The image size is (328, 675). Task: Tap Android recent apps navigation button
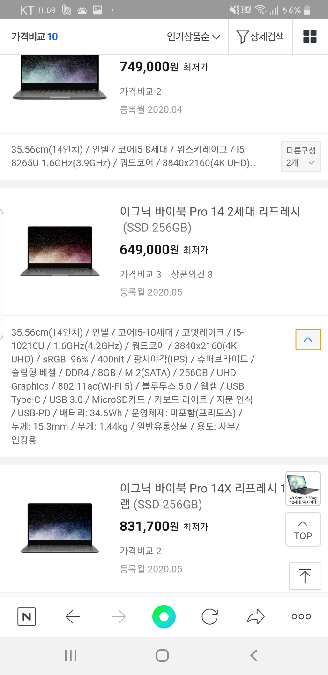[x=70, y=656]
